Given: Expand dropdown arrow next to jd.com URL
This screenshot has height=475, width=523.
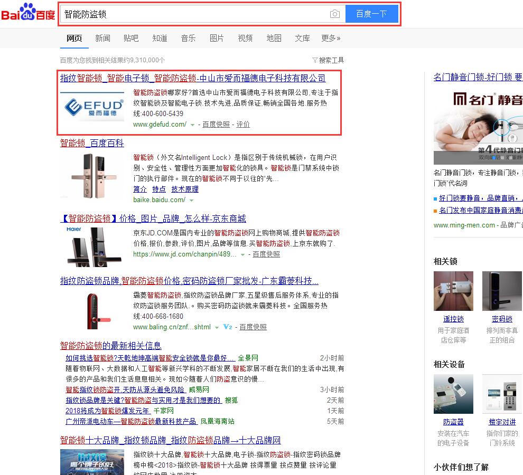Looking at the screenshot, I should pos(243,254).
